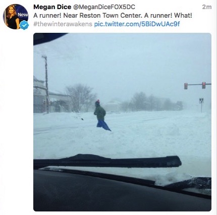Viewport: 217px width, 215px height.
Task: Click the building at photo's left edge
Action: 40,96
